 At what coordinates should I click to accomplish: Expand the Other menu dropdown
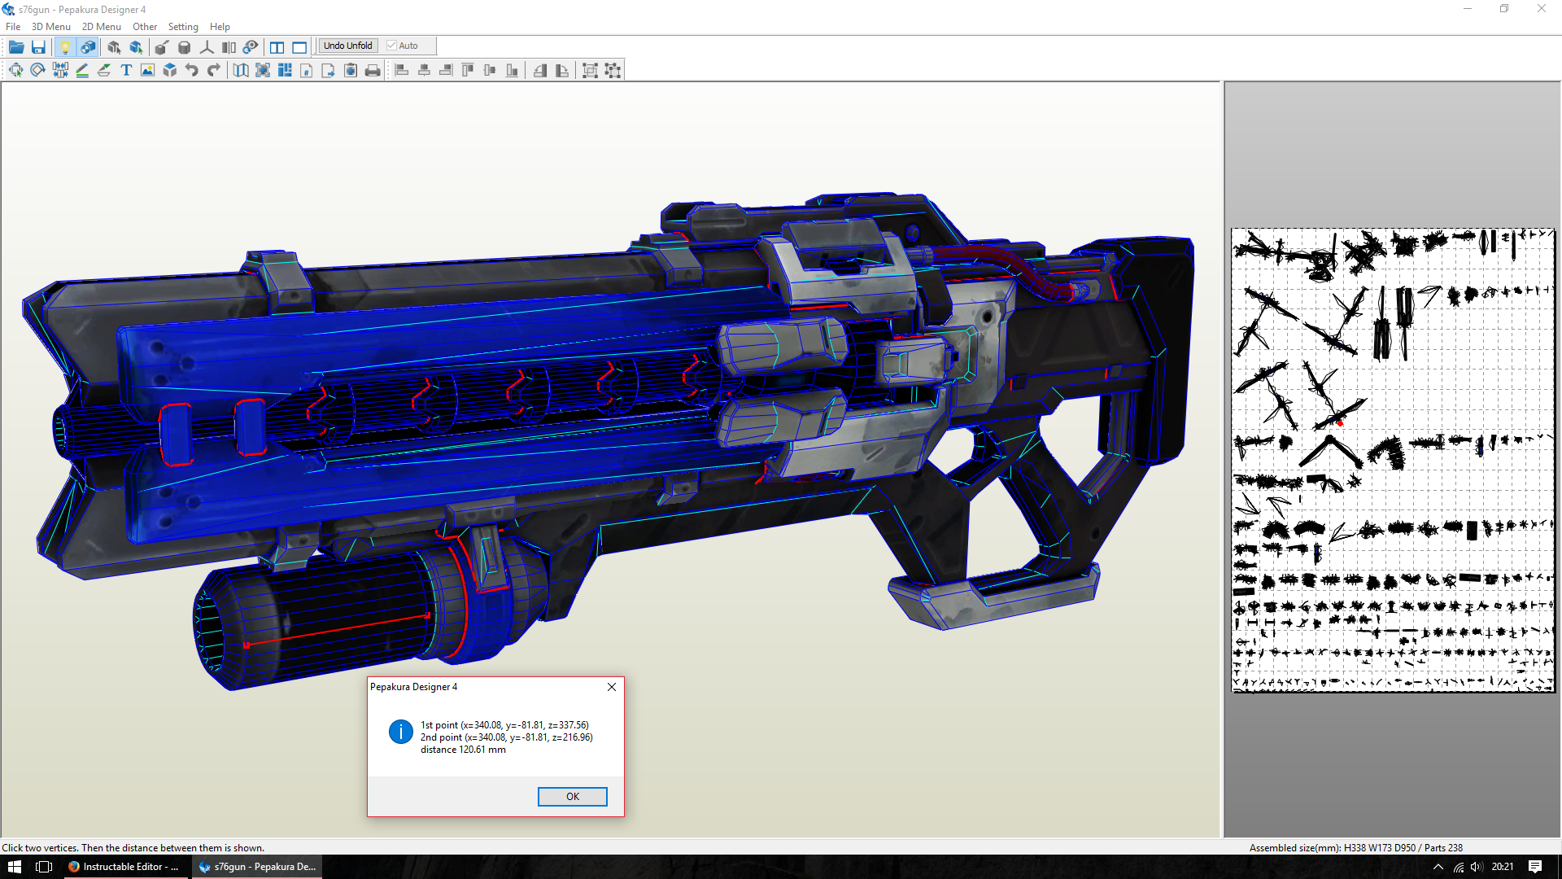coord(145,27)
